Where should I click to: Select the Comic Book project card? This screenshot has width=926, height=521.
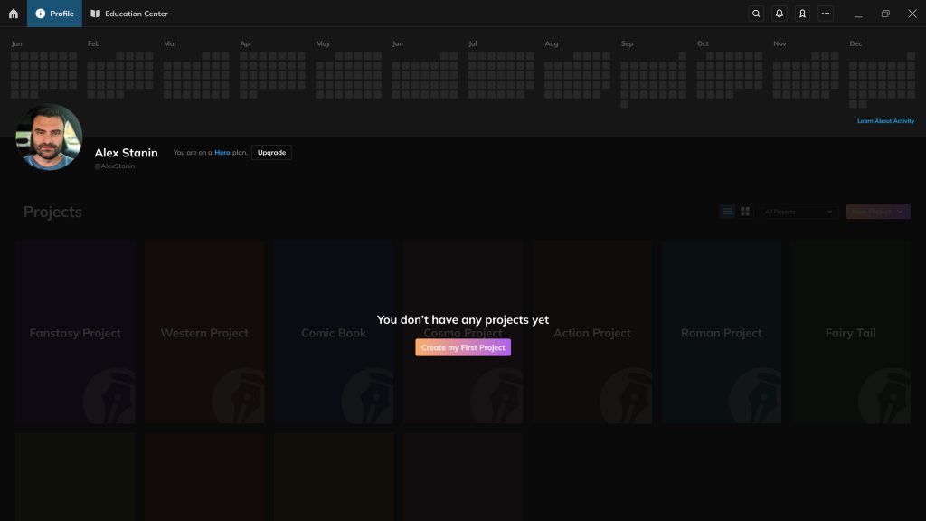coord(334,332)
